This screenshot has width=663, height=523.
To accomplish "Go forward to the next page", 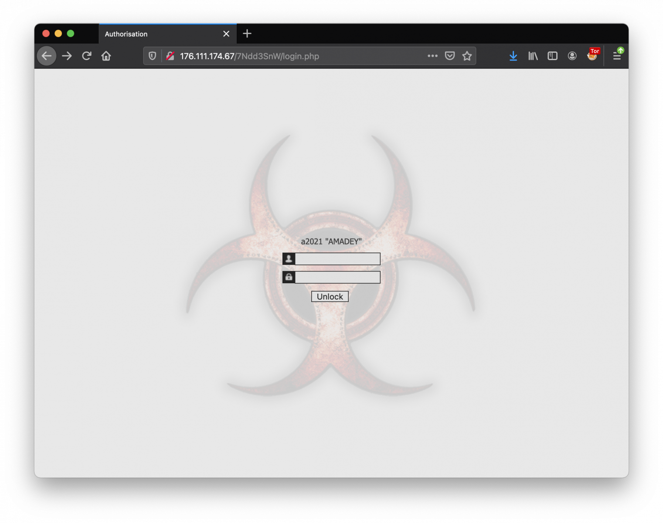I will point(67,56).
